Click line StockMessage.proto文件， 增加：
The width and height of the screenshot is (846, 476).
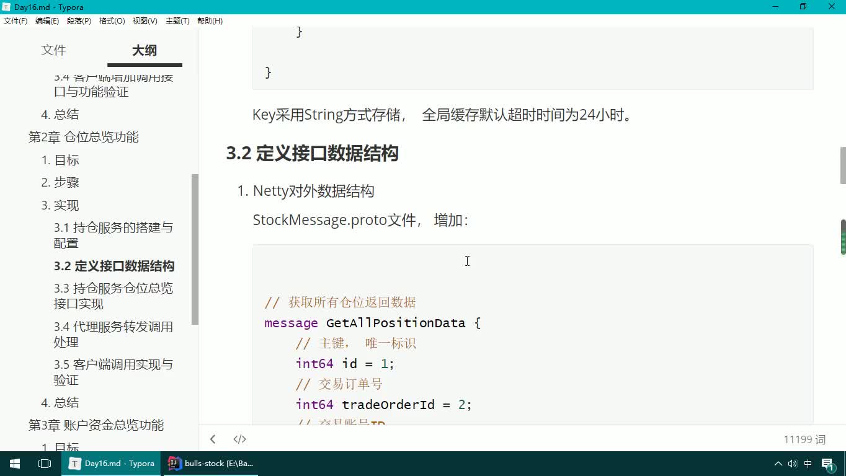tap(361, 220)
